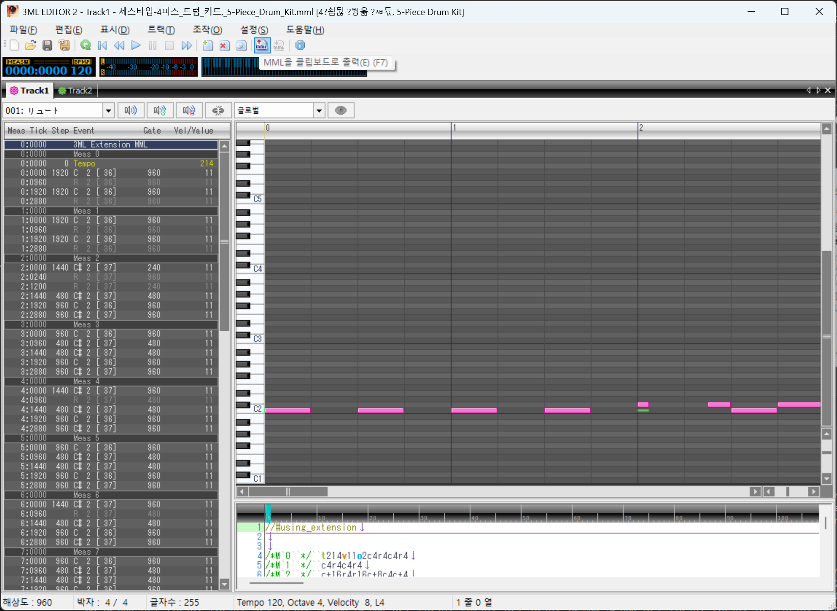
Task: Open the 트랙(T) menu
Action: coord(161,30)
